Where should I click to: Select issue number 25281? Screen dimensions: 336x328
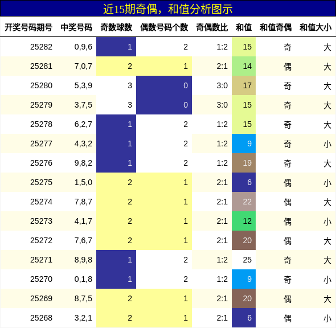point(41,66)
